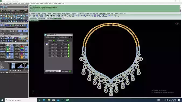Show hidden system tray icons chevron

tap(163, 100)
